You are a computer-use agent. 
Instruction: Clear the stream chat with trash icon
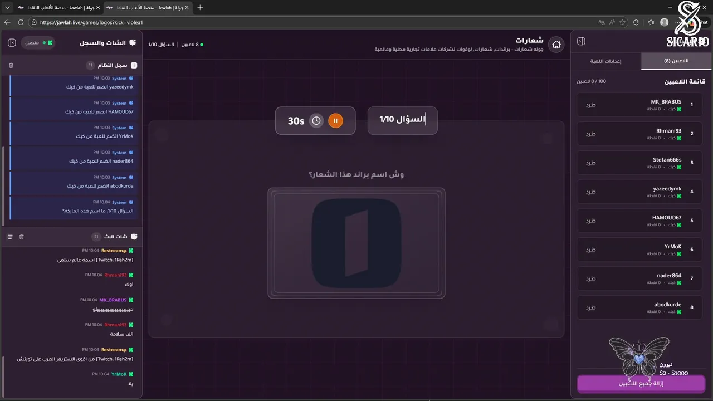coord(22,237)
